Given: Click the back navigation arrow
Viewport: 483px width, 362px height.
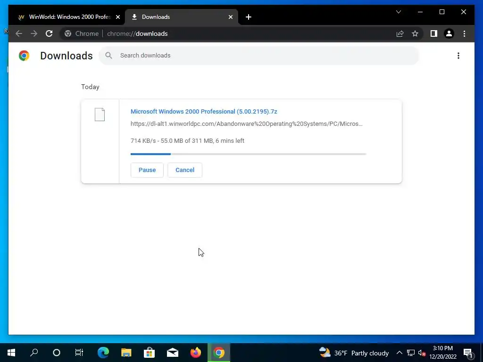Looking at the screenshot, I should pyautogui.click(x=19, y=33).
